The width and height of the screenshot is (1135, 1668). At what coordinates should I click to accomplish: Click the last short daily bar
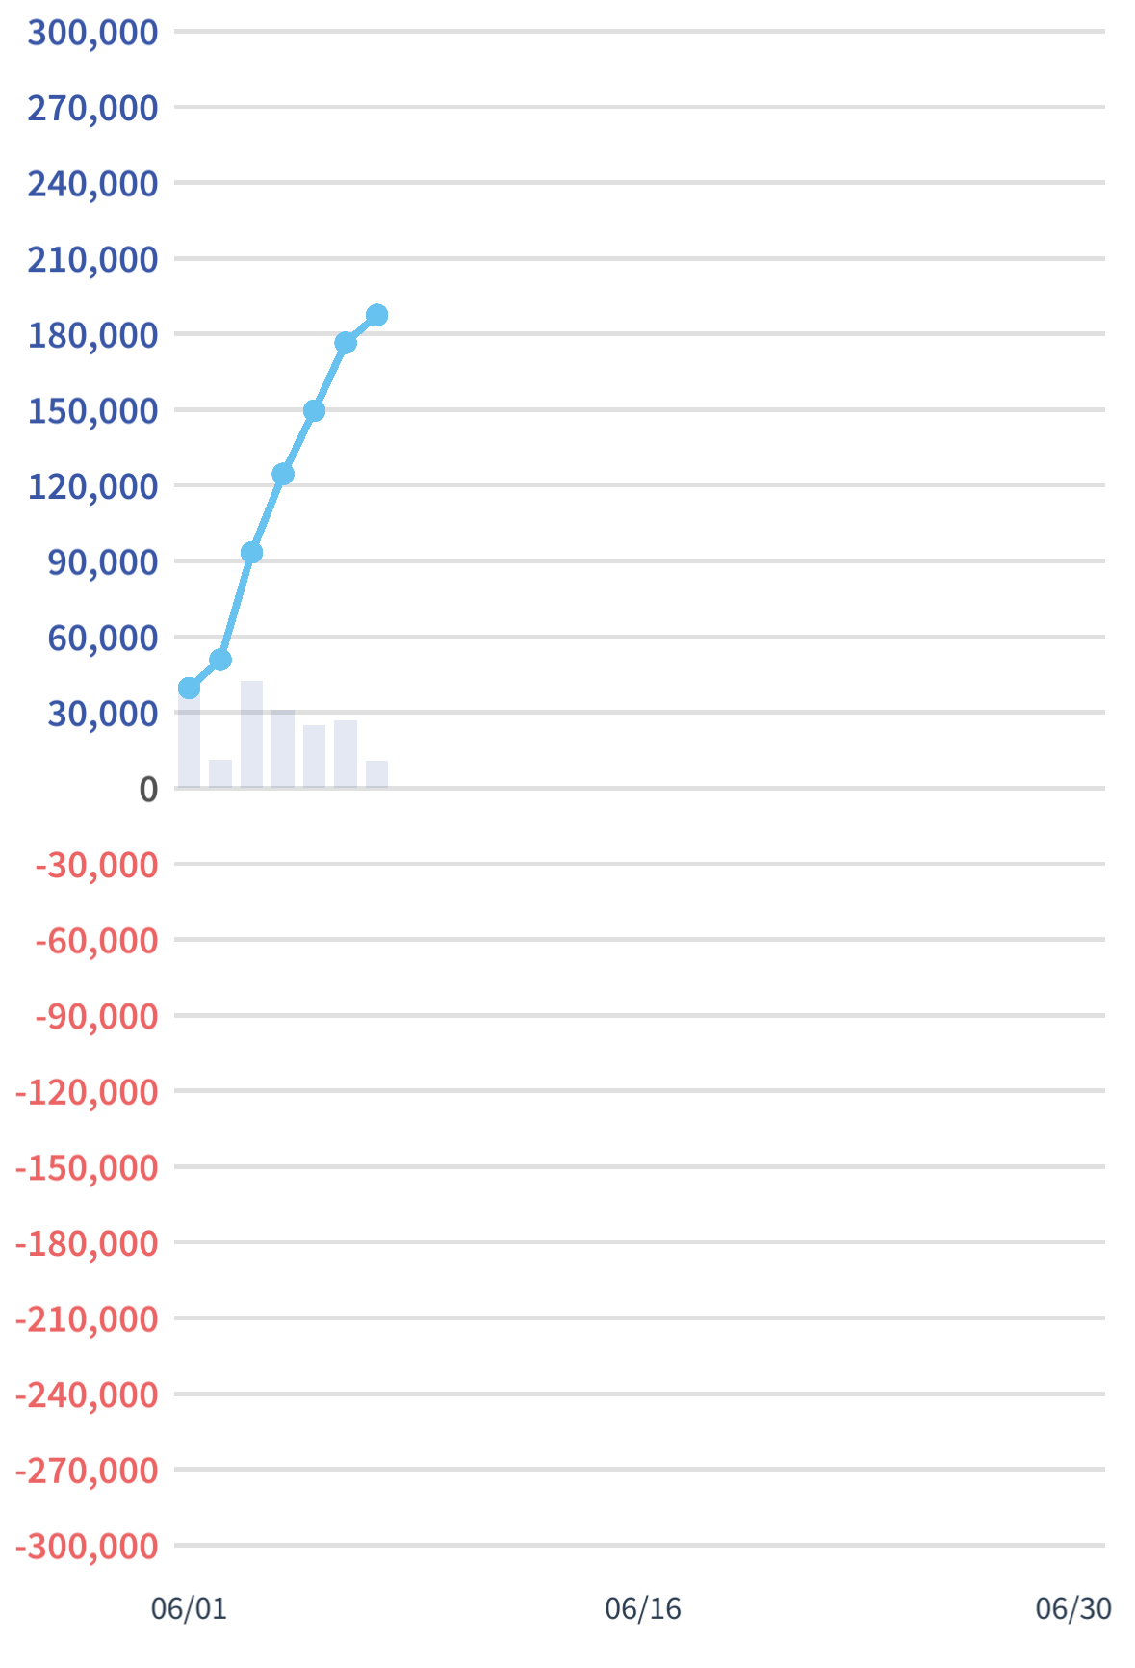coord(377,774)
